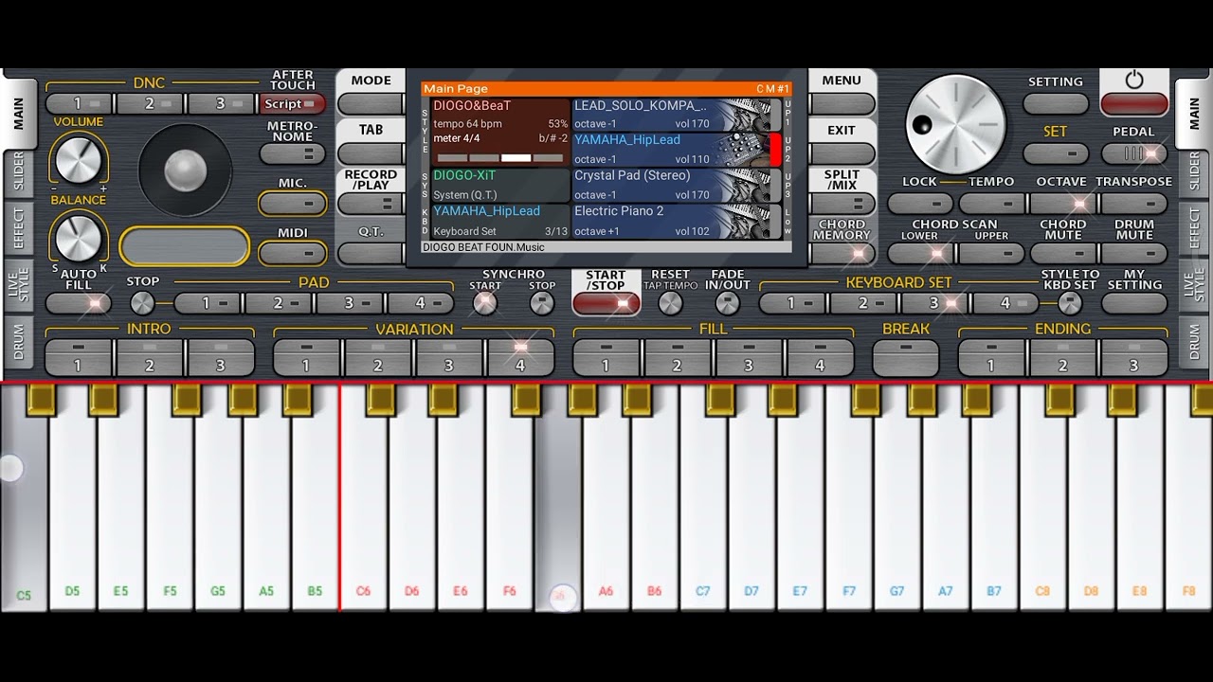Select Pad 3 button

tap(350, 303)
